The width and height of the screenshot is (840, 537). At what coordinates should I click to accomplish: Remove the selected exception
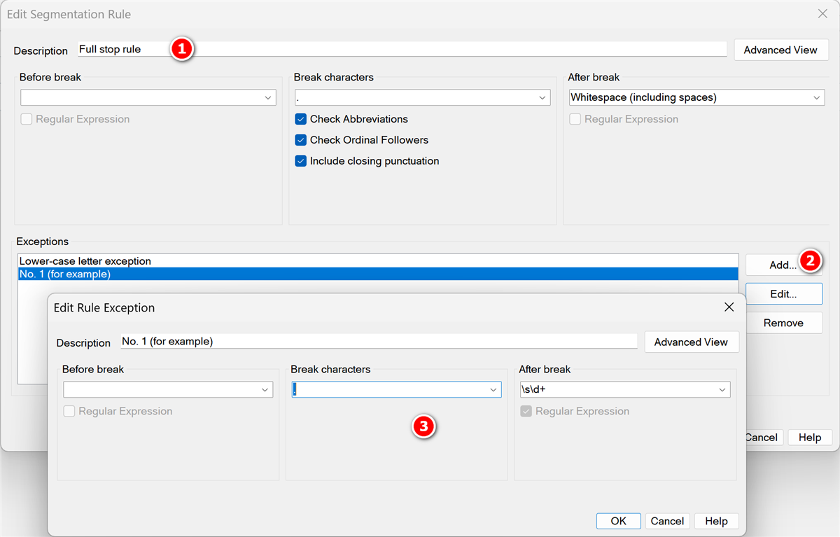click(783, 323)
